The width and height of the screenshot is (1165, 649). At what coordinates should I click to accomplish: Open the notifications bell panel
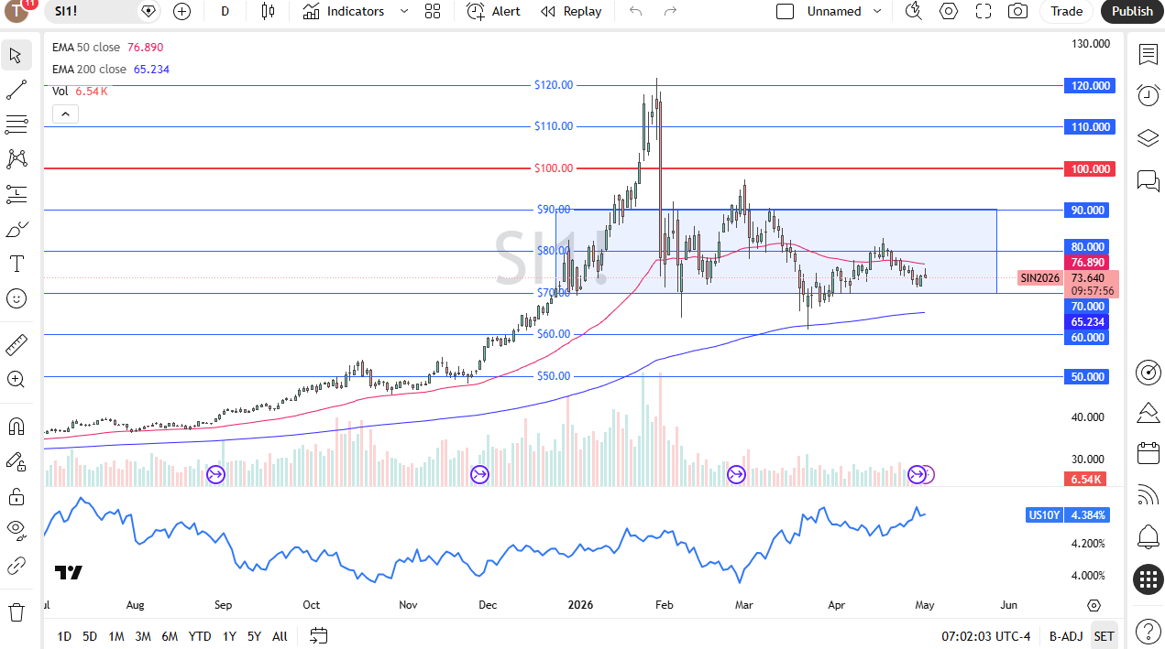coord(1148,536)
